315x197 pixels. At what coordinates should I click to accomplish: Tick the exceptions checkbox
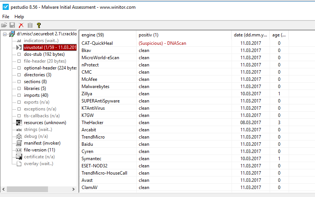coord(19,109)
